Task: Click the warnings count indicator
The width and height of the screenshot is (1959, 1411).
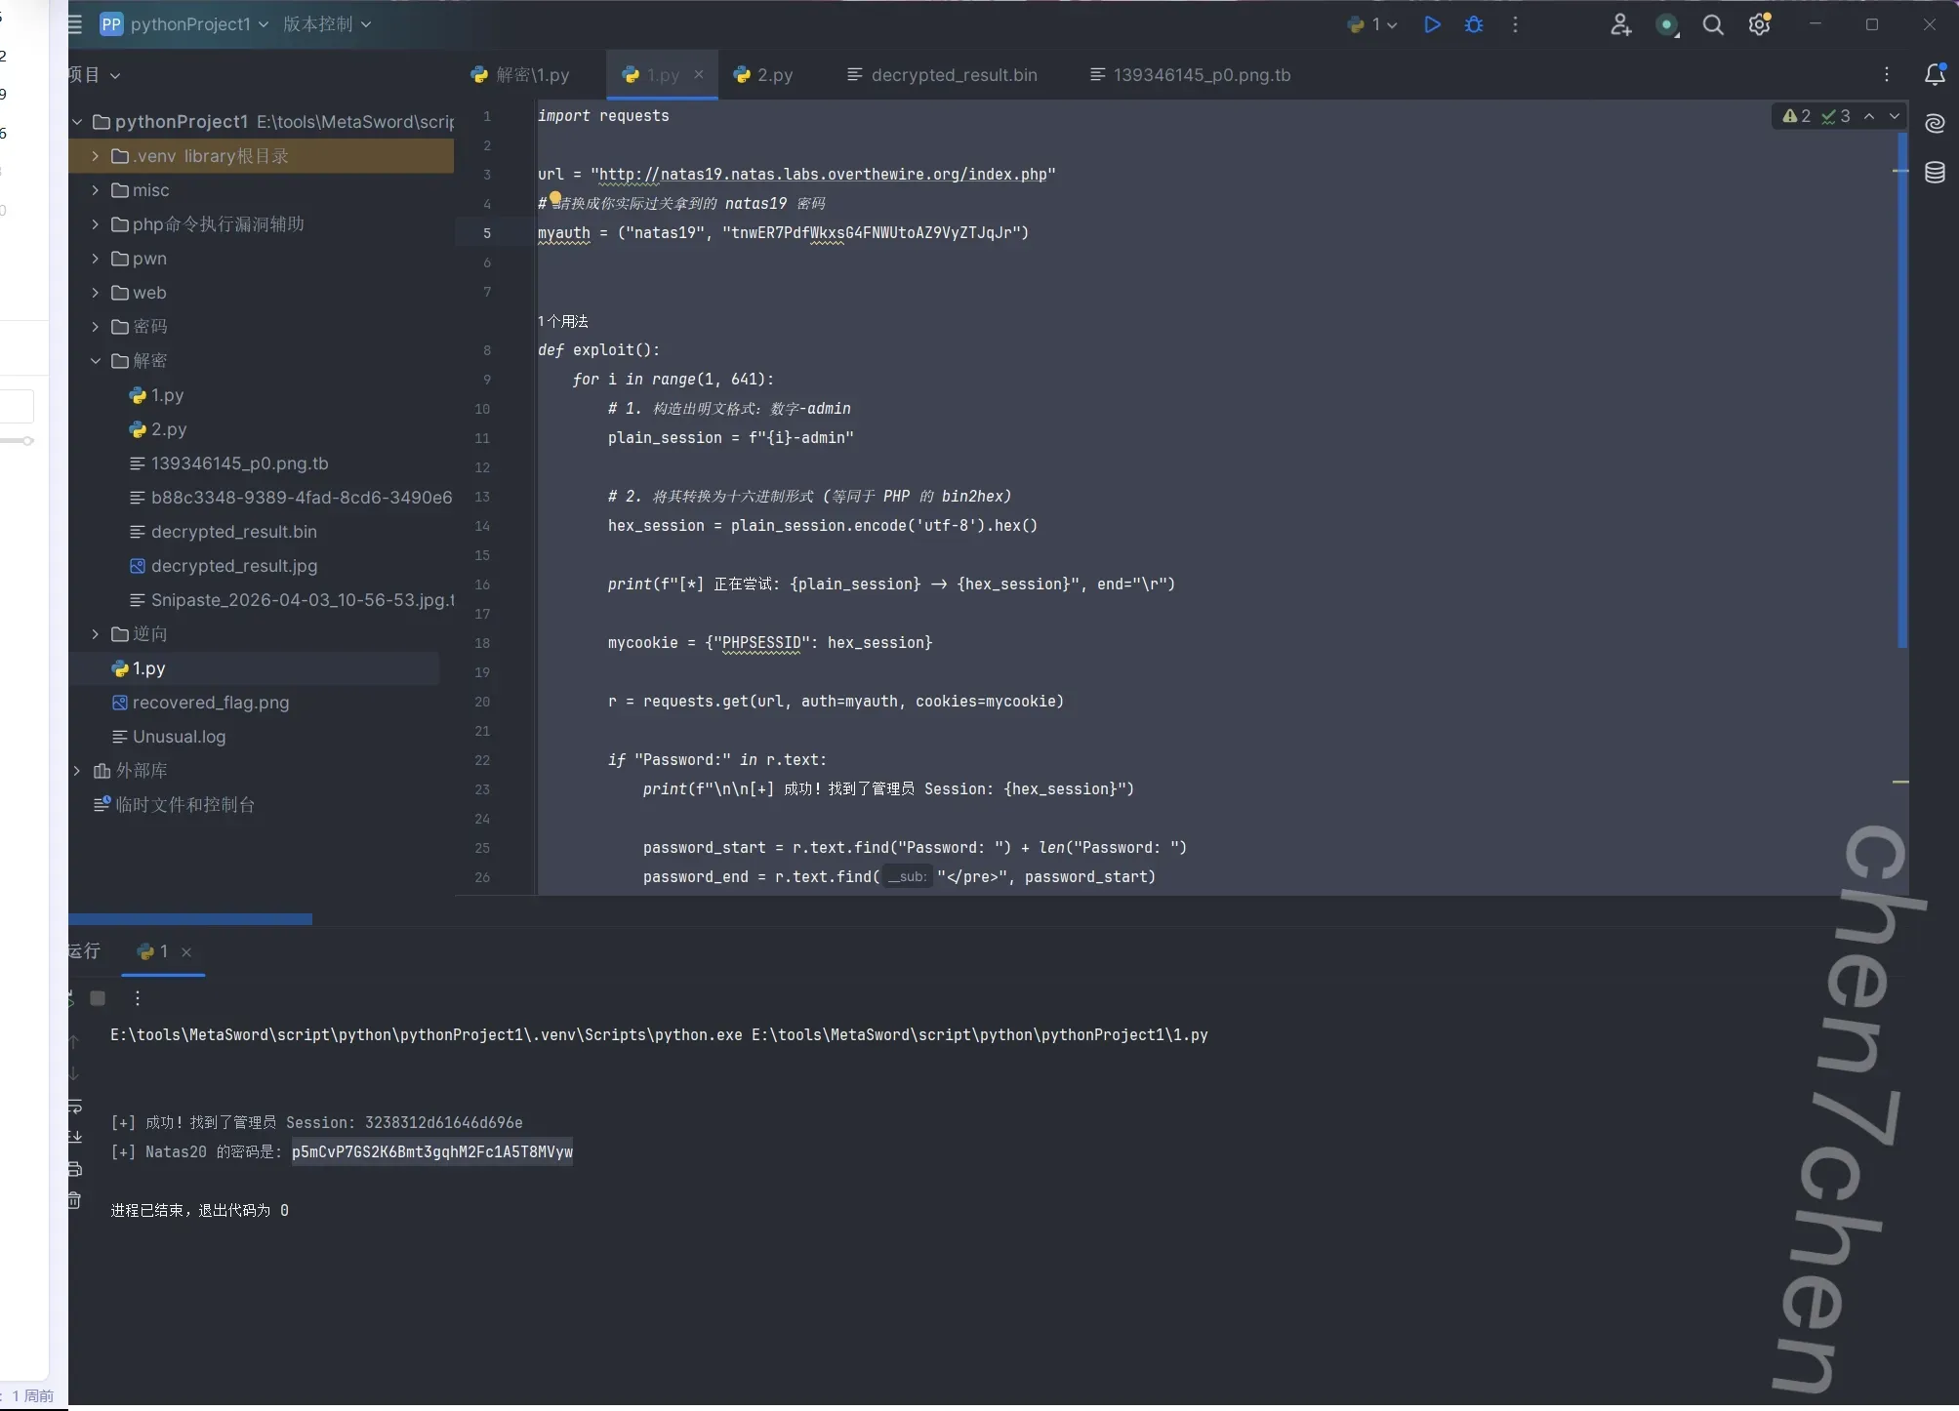Action: pyautogui.click(x=1797, y=116)
